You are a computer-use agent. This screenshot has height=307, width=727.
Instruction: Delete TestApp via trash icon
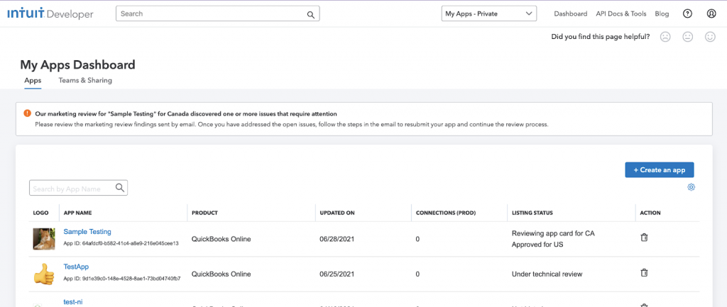click(644, 273)
